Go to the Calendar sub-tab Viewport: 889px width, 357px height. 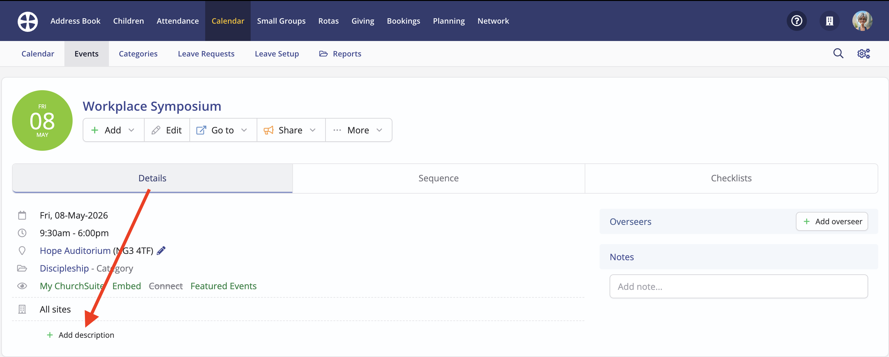point(38,54)
